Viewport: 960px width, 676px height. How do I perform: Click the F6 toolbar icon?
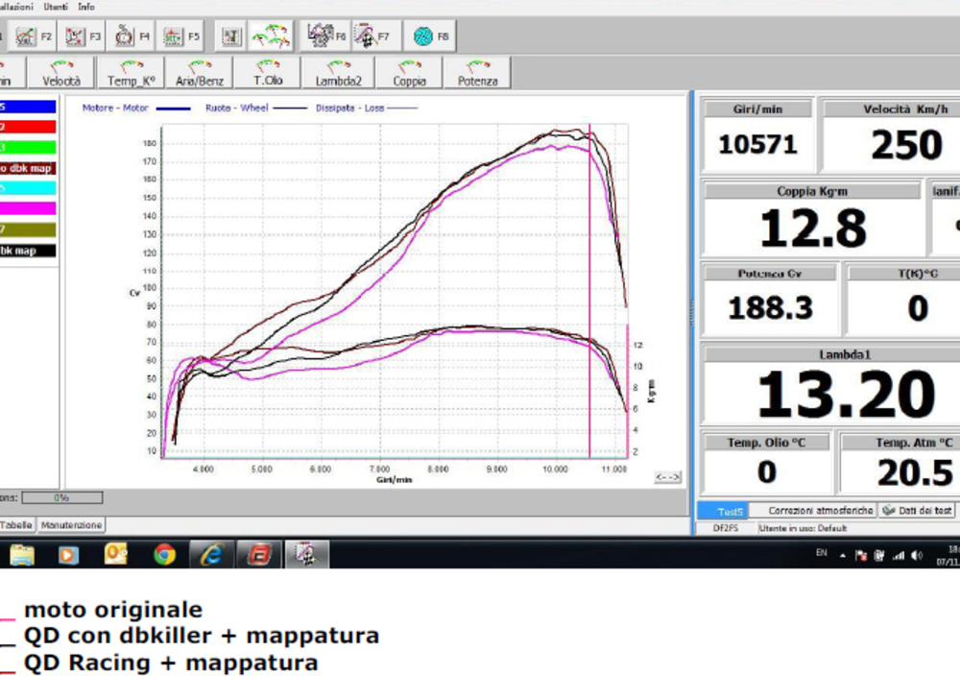click(x=326, y=36)
